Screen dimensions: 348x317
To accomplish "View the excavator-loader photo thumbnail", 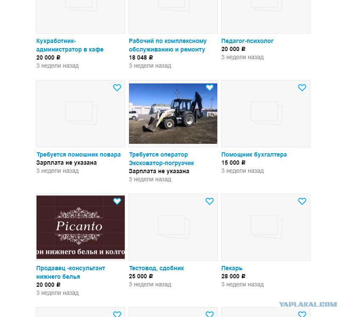I will point(173,114).
